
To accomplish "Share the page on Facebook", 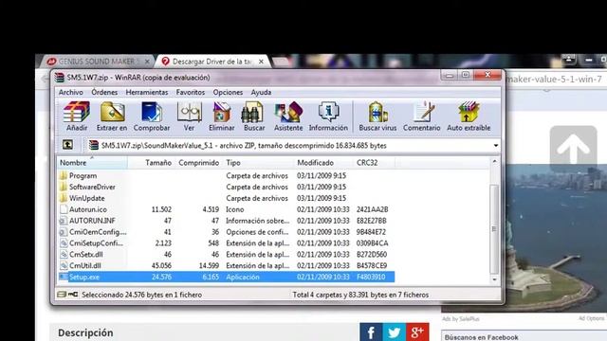I will pos(371,332).
